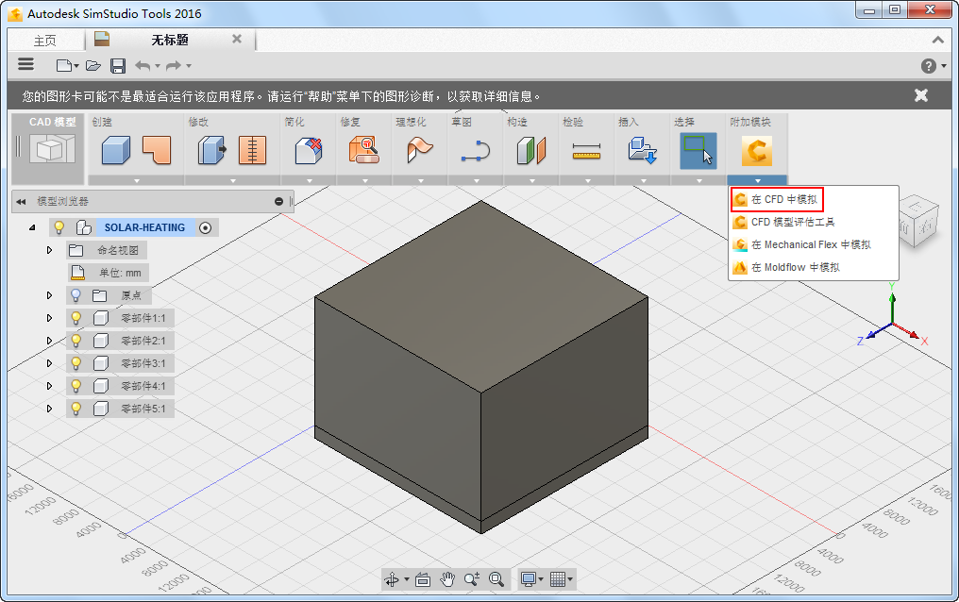Click the Pan hand tool
959x602 pixels.
(447, 578)
